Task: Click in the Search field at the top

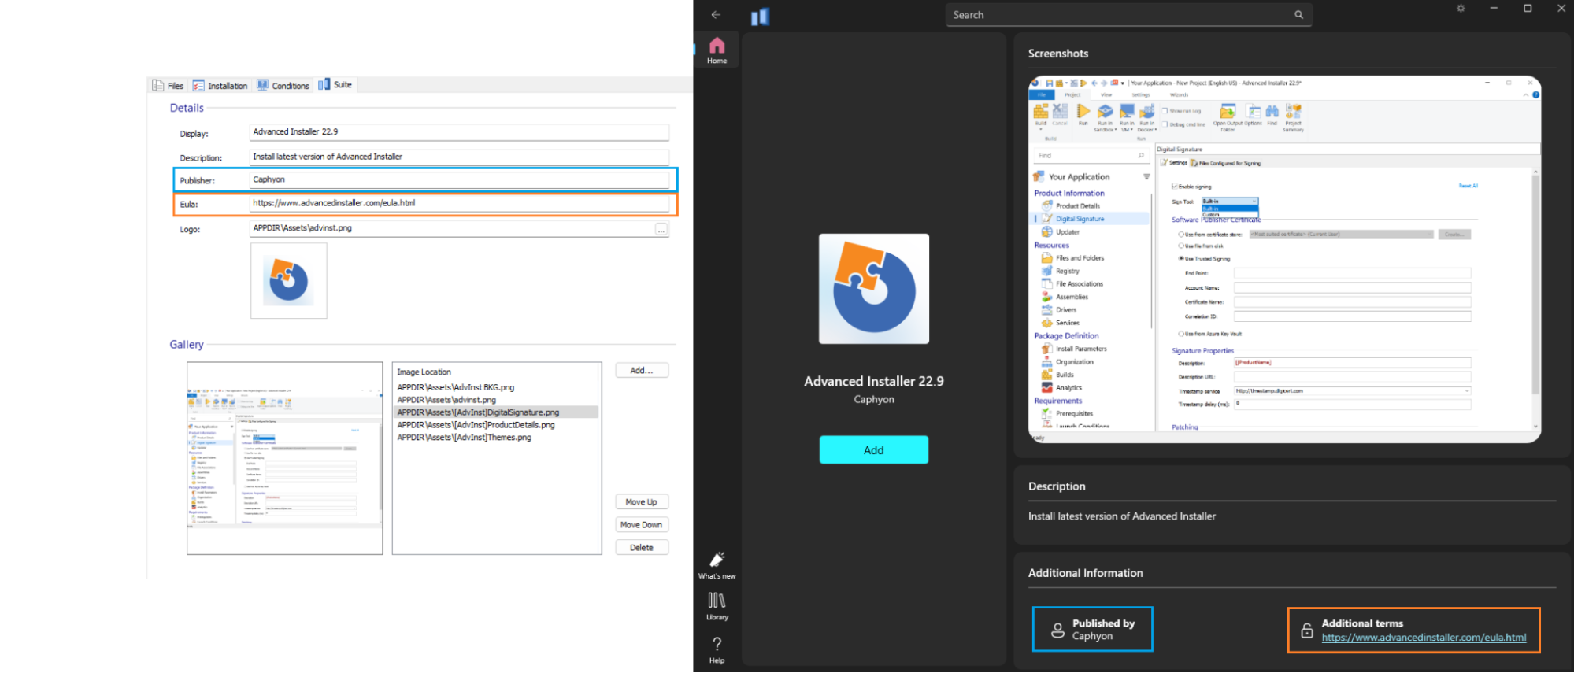Action: point(1128,15)
